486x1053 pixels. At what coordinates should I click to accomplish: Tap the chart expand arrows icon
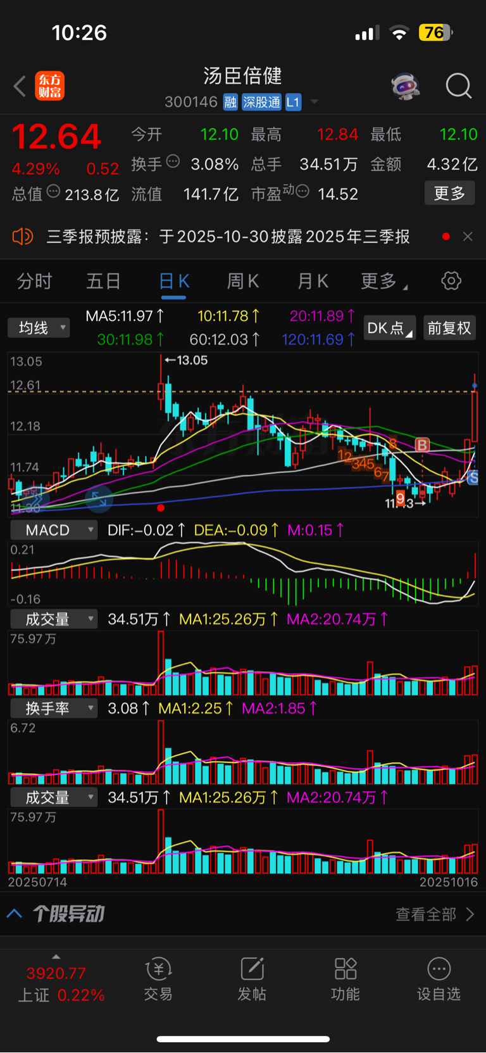[99, 498]
